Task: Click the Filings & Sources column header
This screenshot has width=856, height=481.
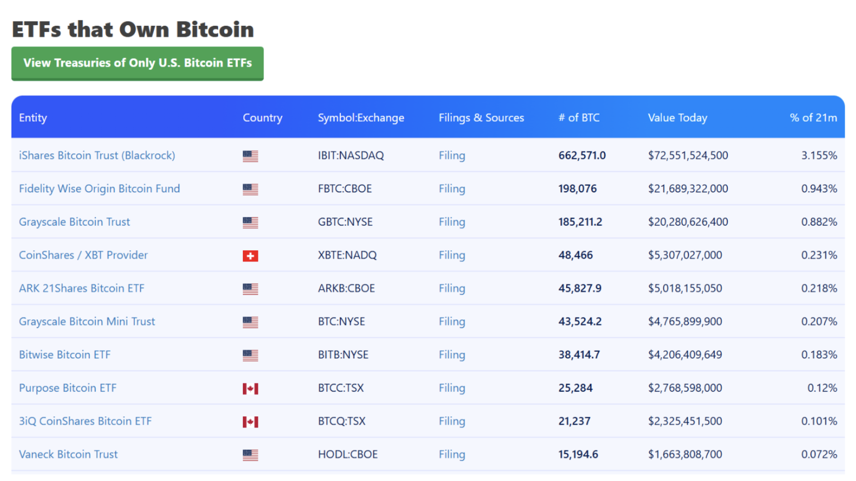Action: pyautogui.click(x=481, y=118)
